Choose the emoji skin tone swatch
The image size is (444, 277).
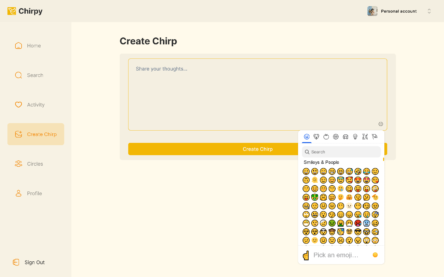point(375,255)
